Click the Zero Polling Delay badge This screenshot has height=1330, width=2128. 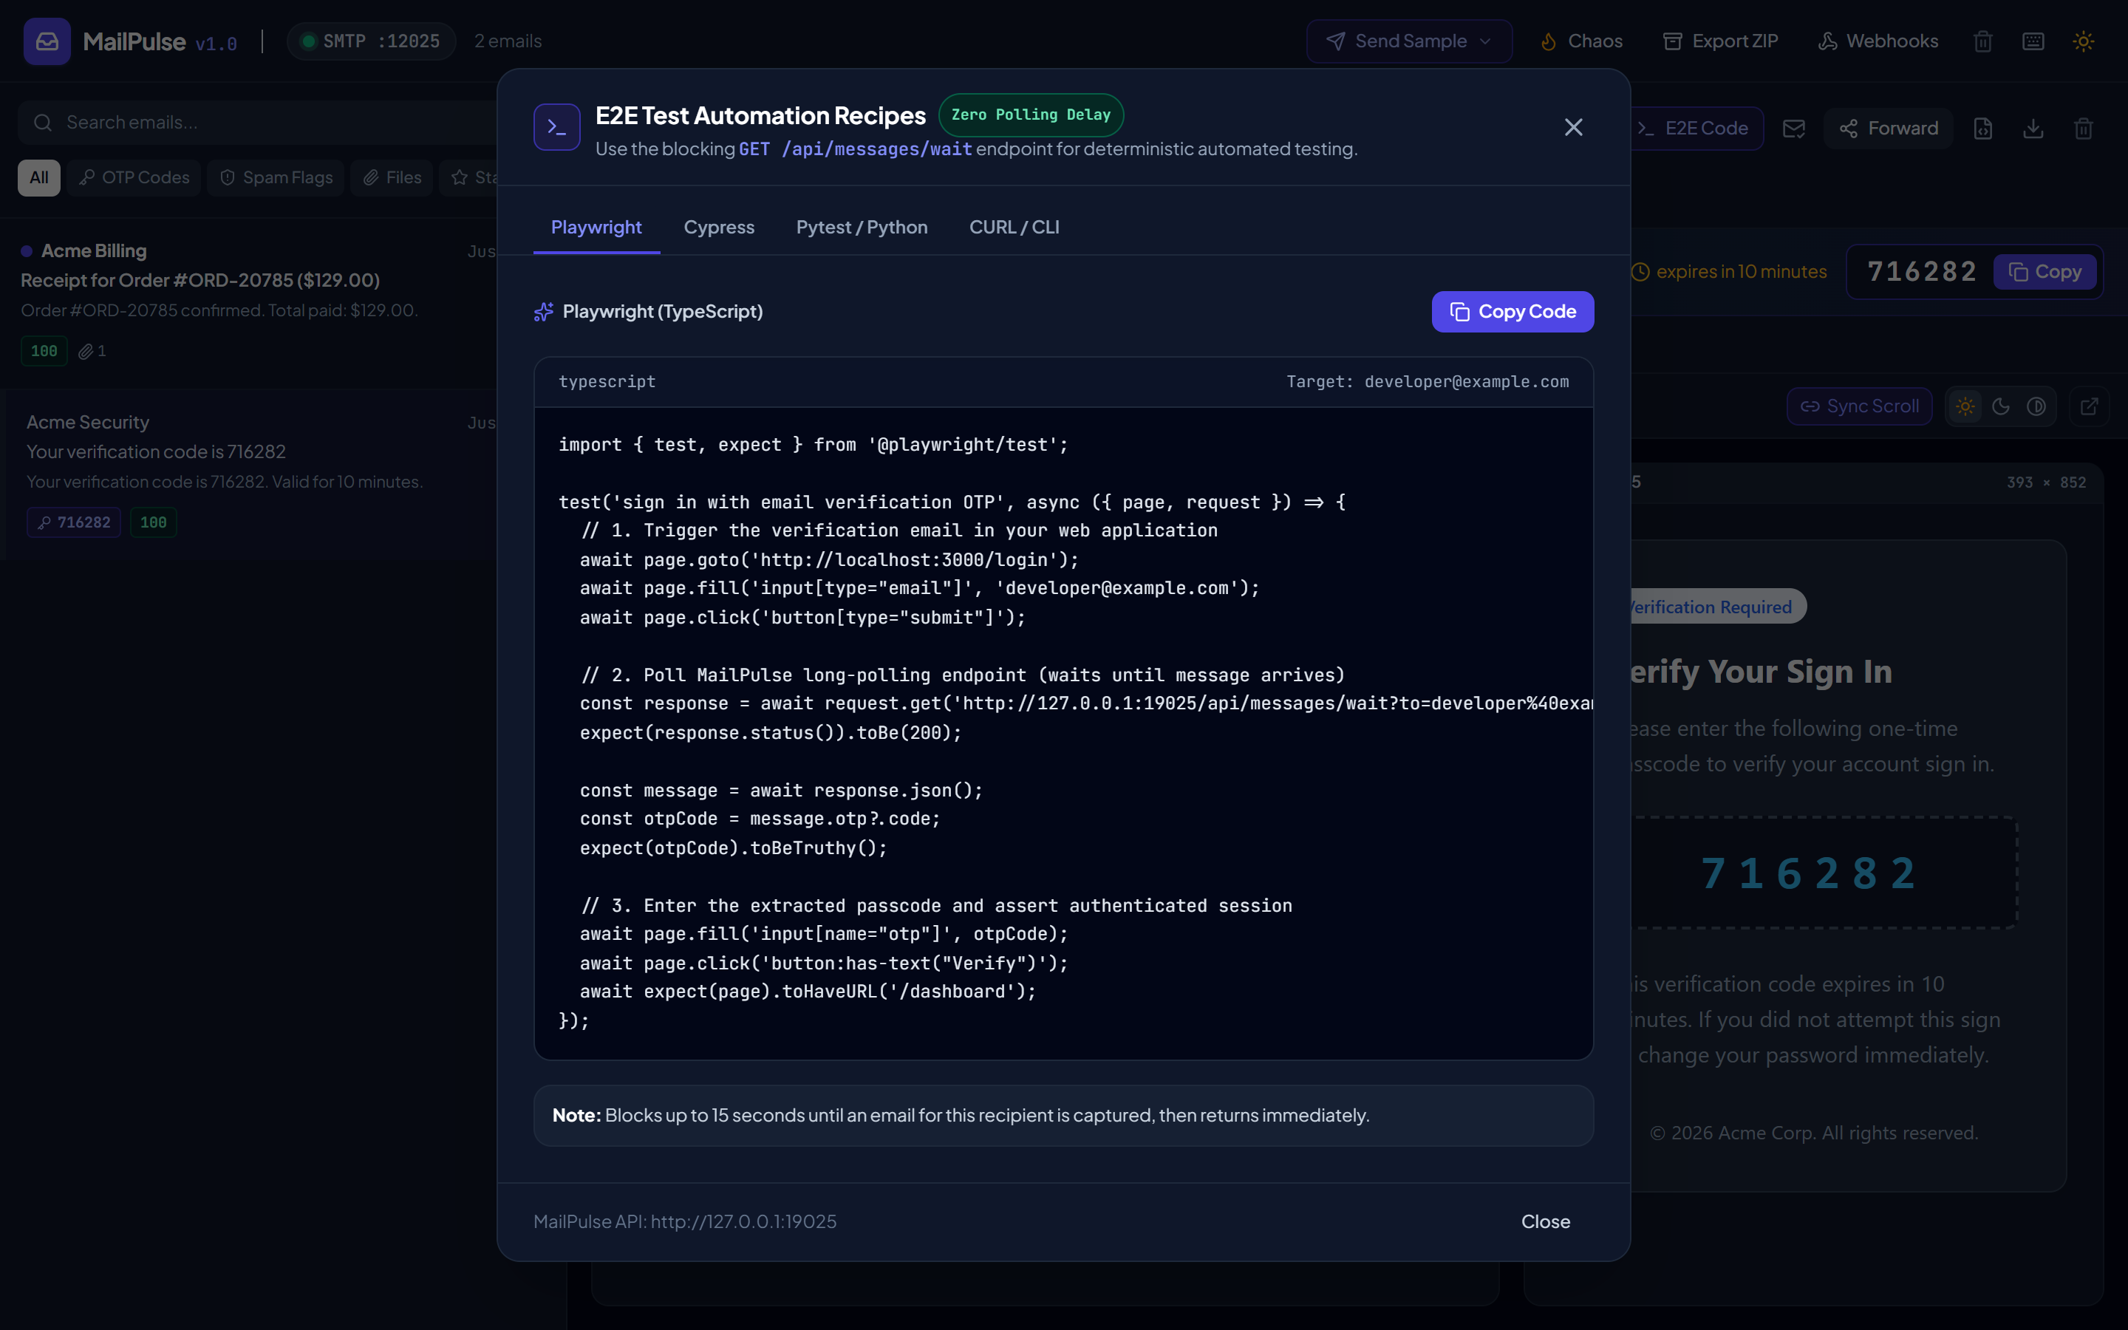click(1031, 115)
